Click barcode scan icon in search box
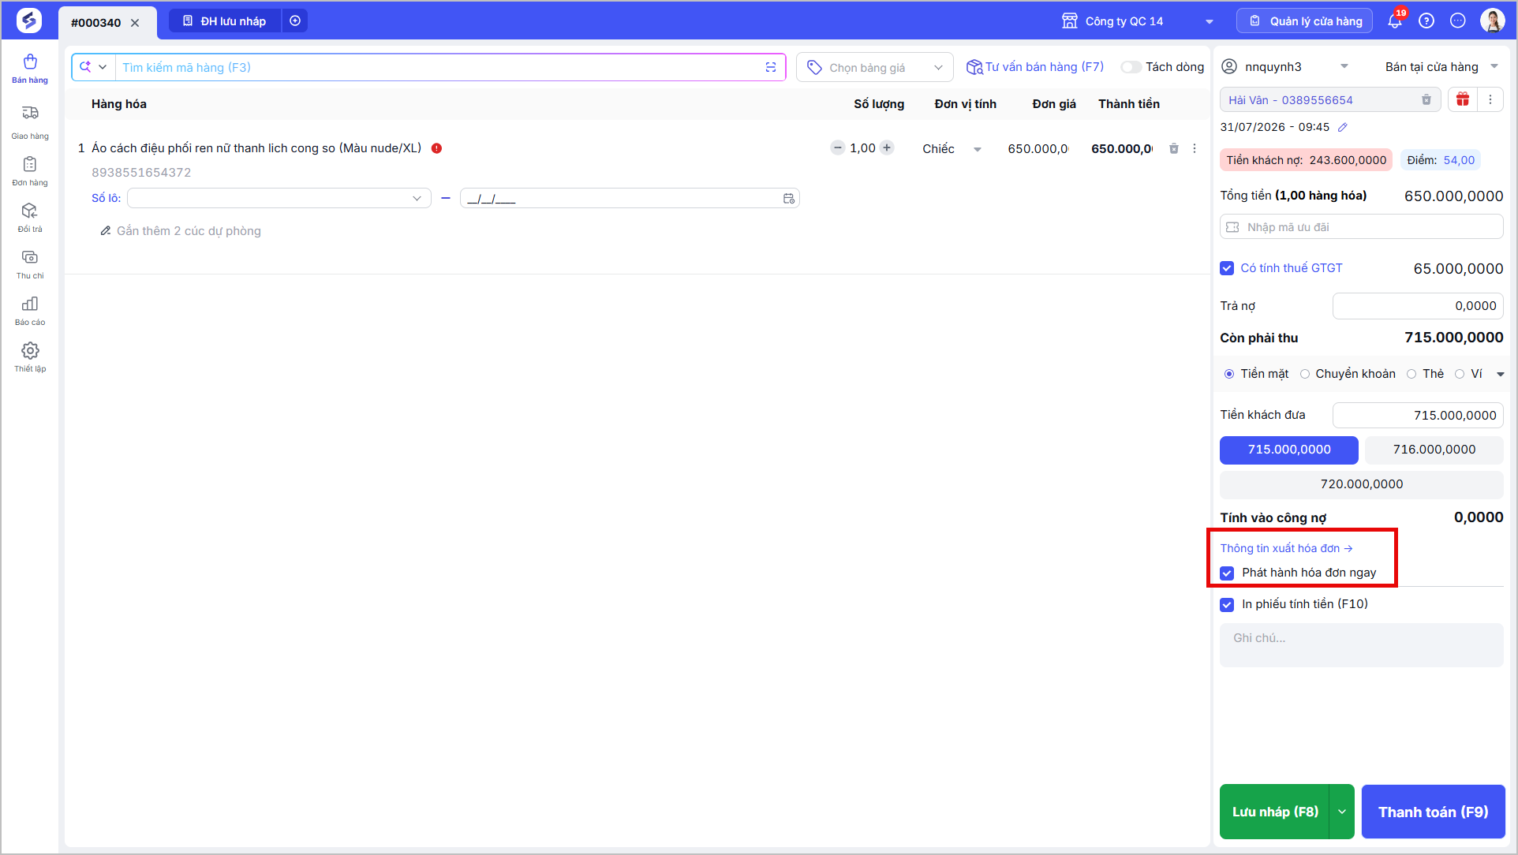 point(771,67)
